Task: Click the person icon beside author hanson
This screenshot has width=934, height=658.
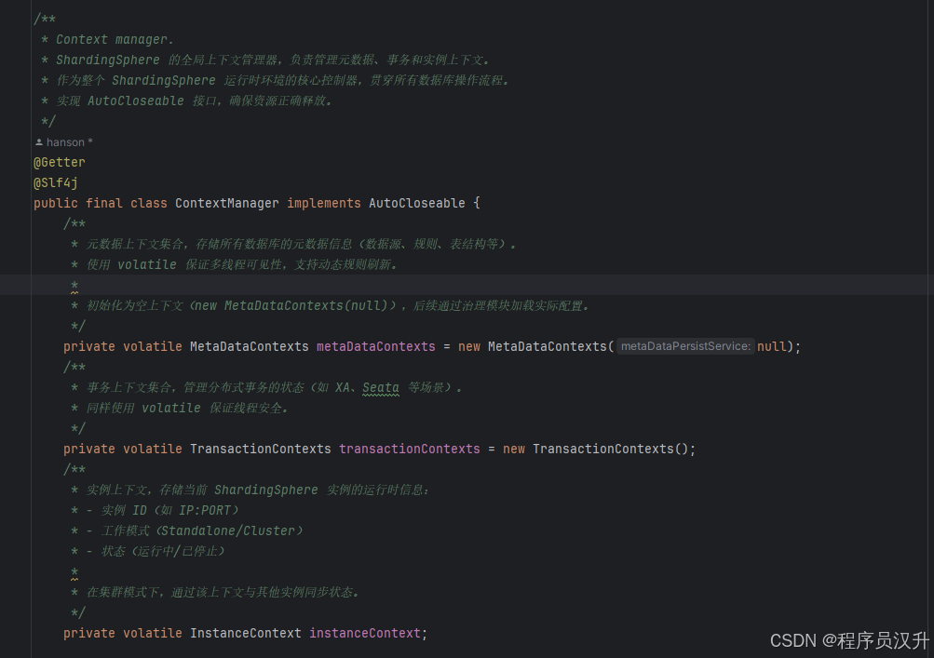Action: coord(39,142)
